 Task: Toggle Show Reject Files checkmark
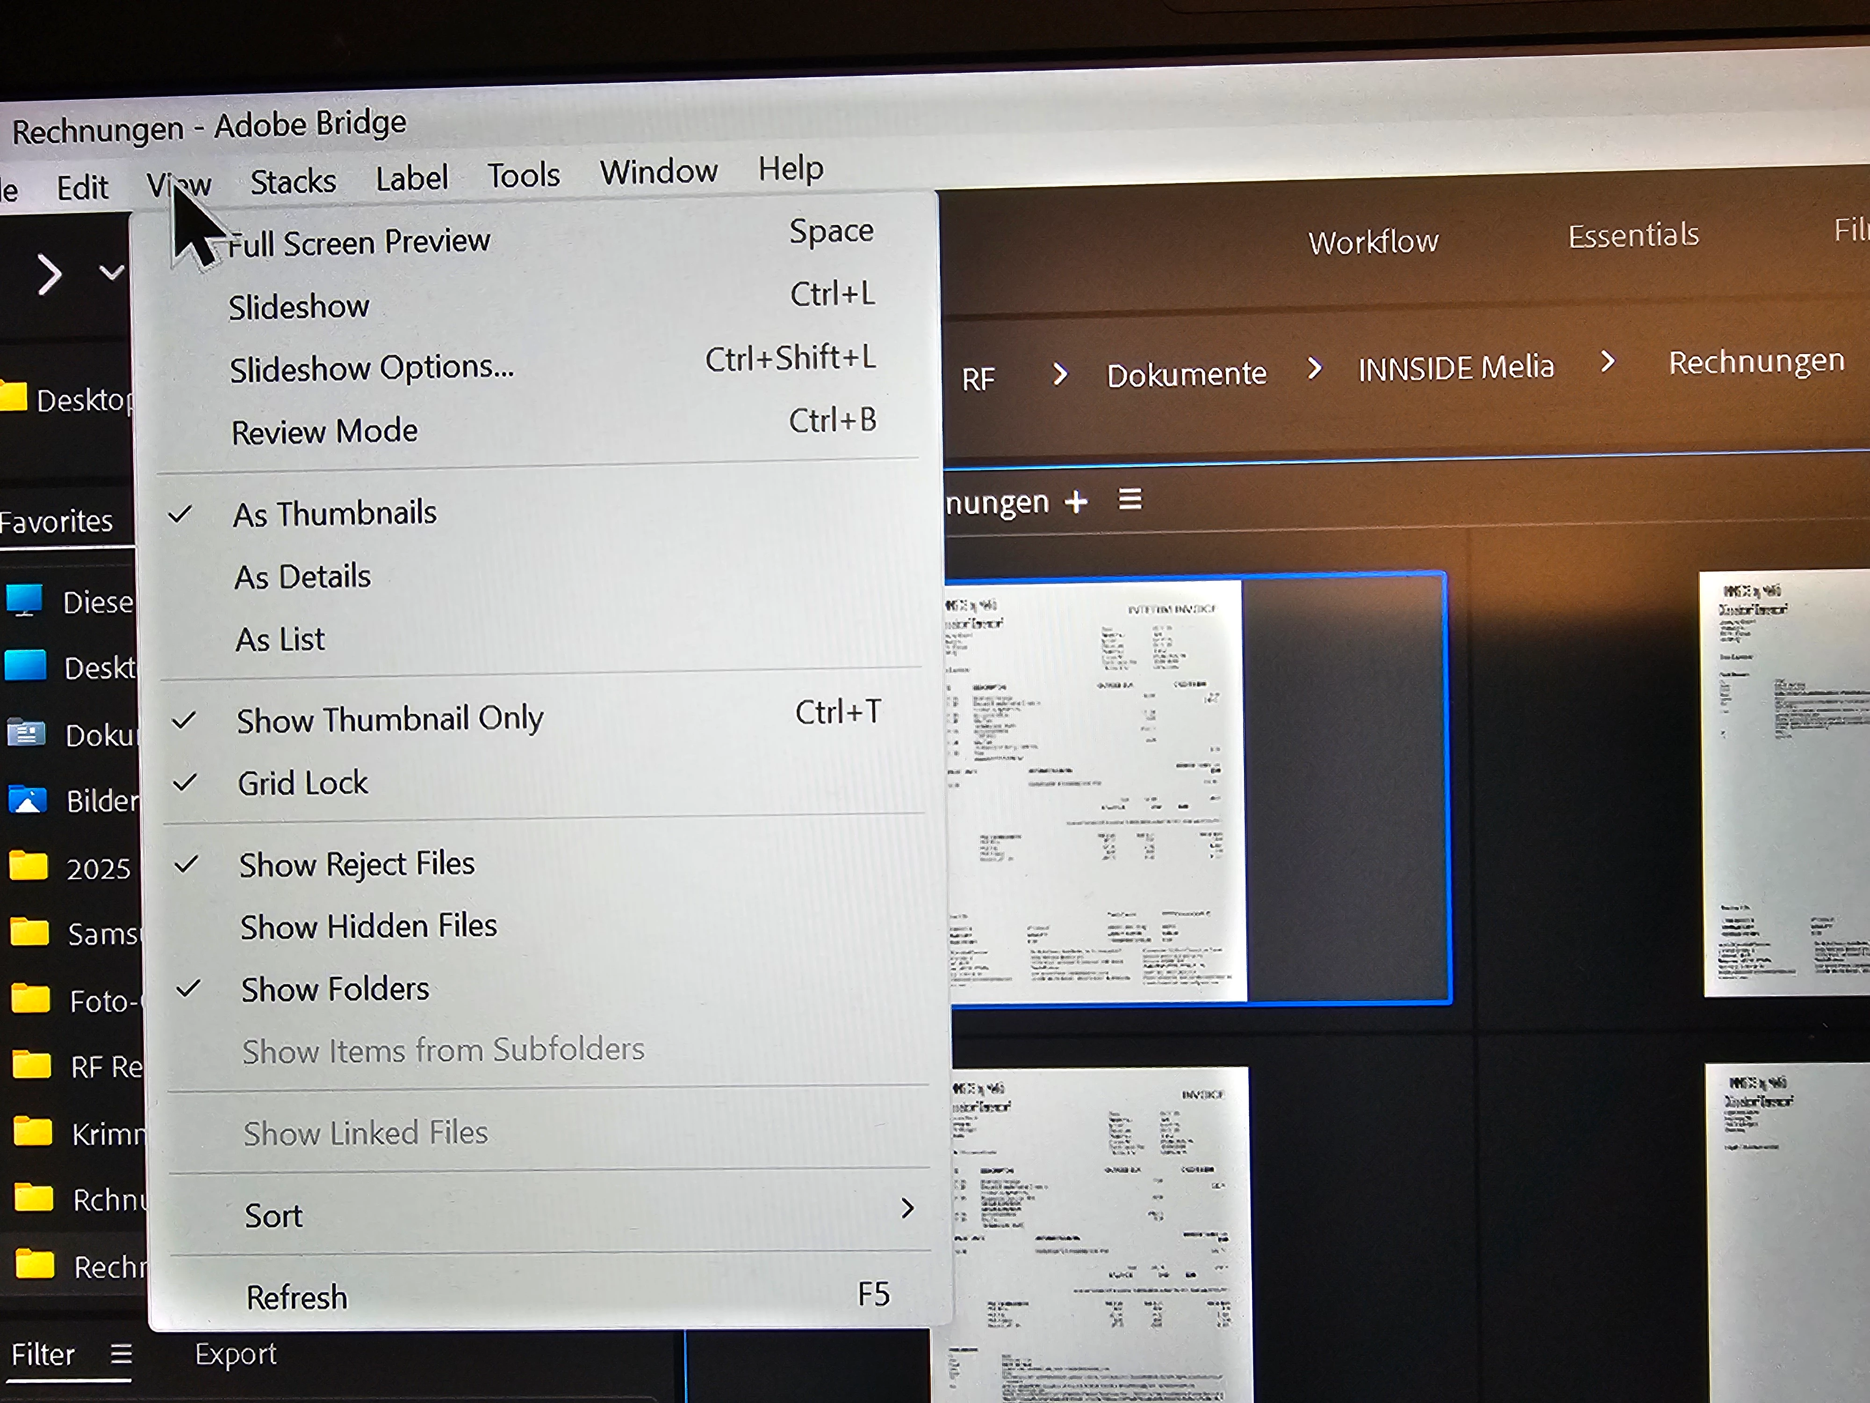pos(356,864)
